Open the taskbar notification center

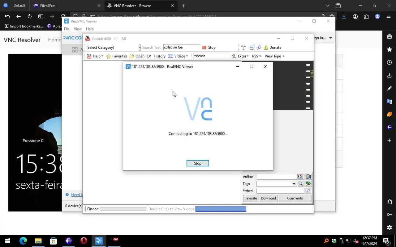coord(386,241)
